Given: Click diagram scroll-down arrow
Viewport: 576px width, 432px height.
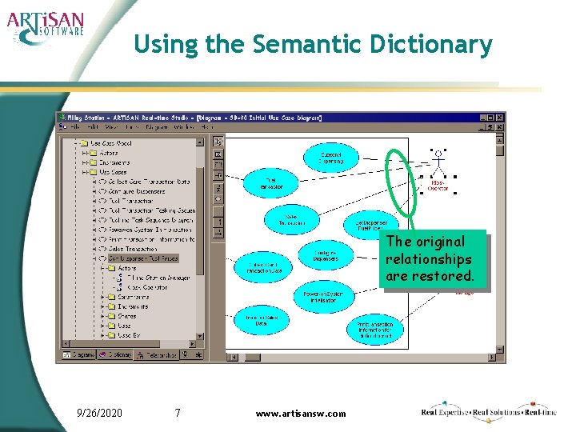Looking at the screenshot, I should 500,349.
